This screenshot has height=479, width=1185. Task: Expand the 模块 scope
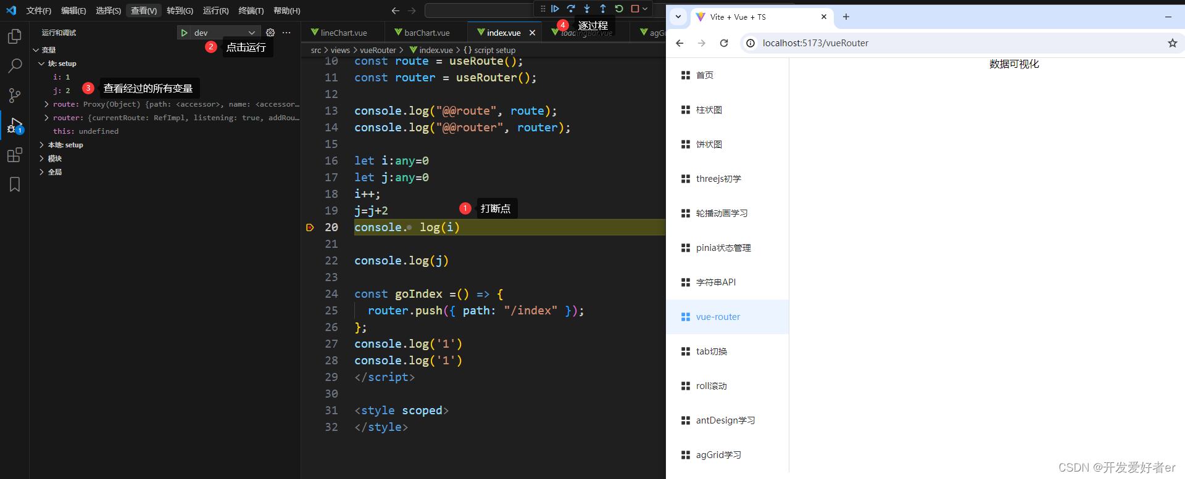click(41, 158)
